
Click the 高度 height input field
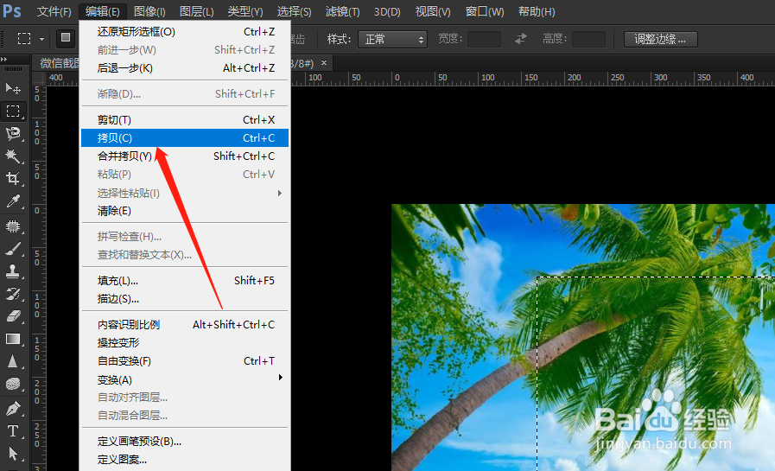coord(588,39)
